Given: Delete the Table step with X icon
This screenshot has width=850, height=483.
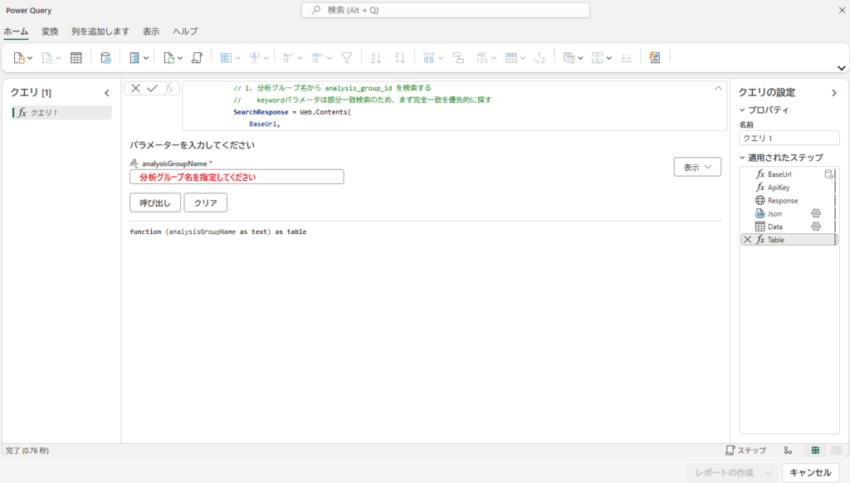Looking at the screenshot, I should click(748, 240).
